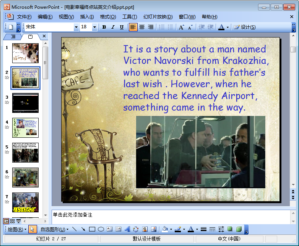Image resolution: width=299 pixels, height=246 pixels.
Task: Insert WordArt
Action: [127, 229]
